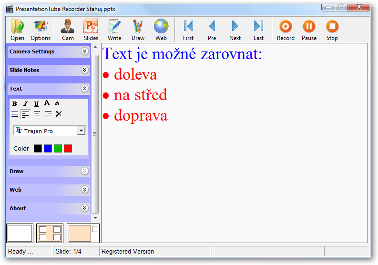Select the Cam toolbar icon
This screenshot has height=265, width=378.
[x=68, y=30]
